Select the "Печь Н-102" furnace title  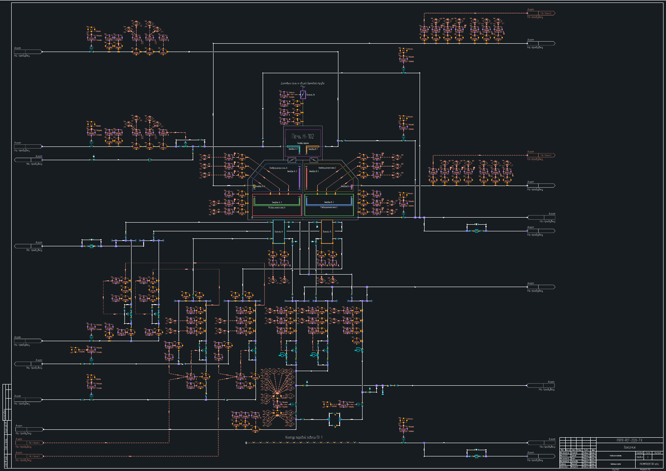click(303, 136)
